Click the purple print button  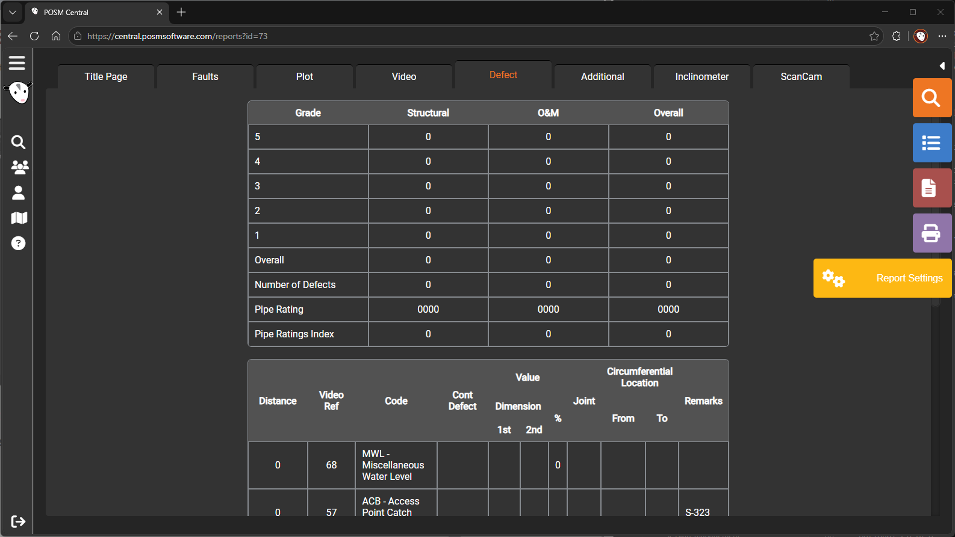pyautogui.click(x=932, y=233)
